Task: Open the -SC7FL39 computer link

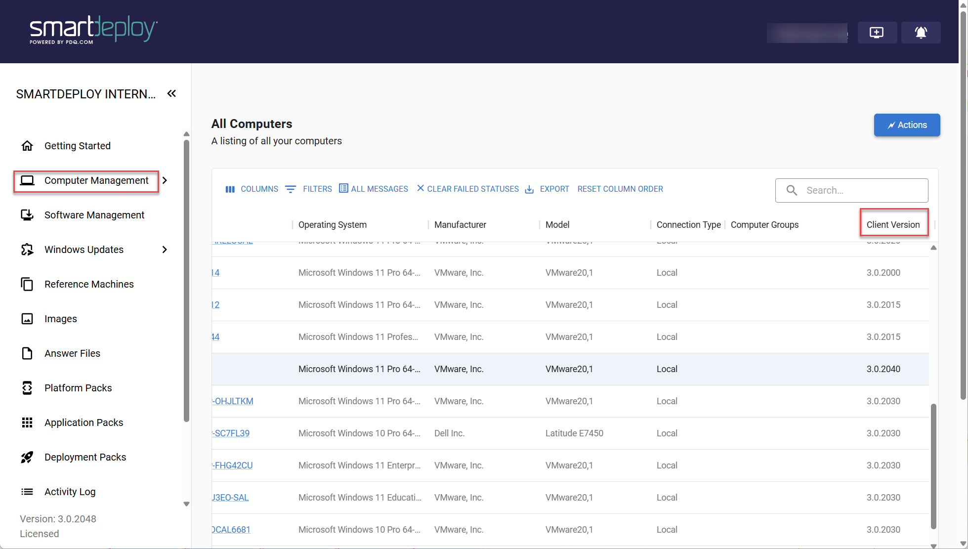Action: 232,433
